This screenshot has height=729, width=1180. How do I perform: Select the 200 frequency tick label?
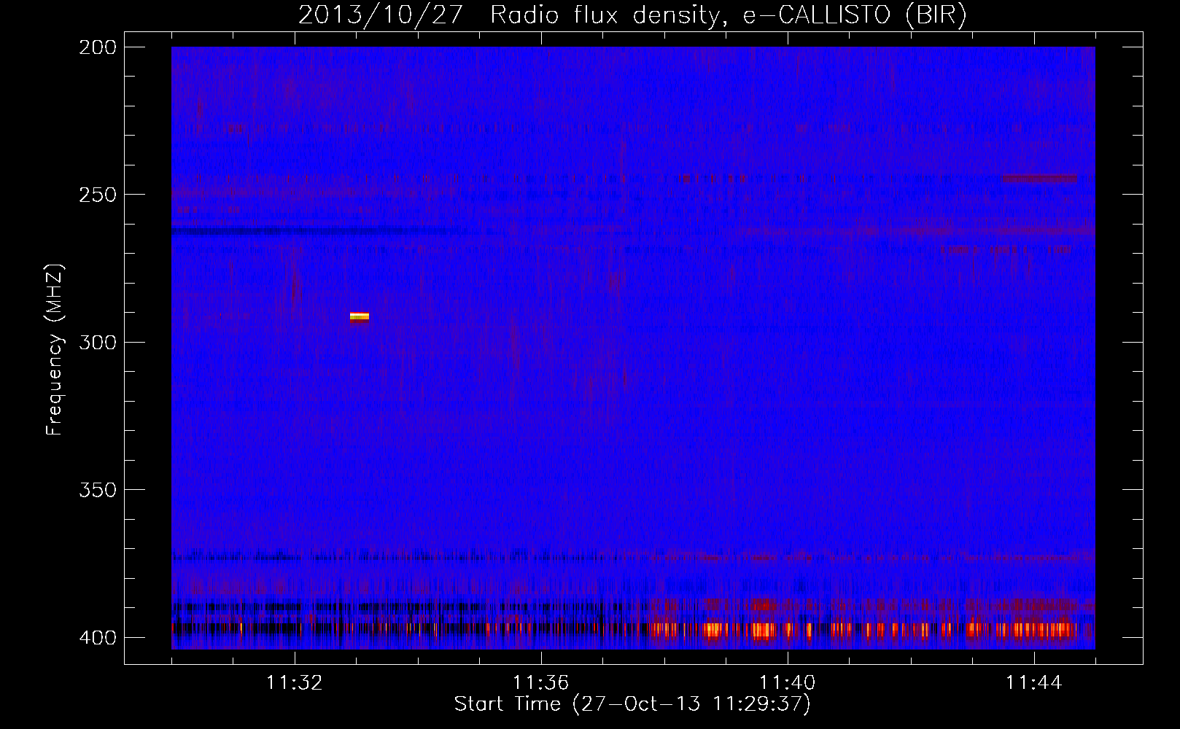(x=98, y=47)
